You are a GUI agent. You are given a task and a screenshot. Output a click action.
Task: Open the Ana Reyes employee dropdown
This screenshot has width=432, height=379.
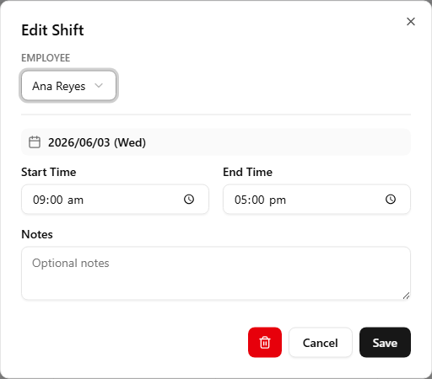point(68,86)
